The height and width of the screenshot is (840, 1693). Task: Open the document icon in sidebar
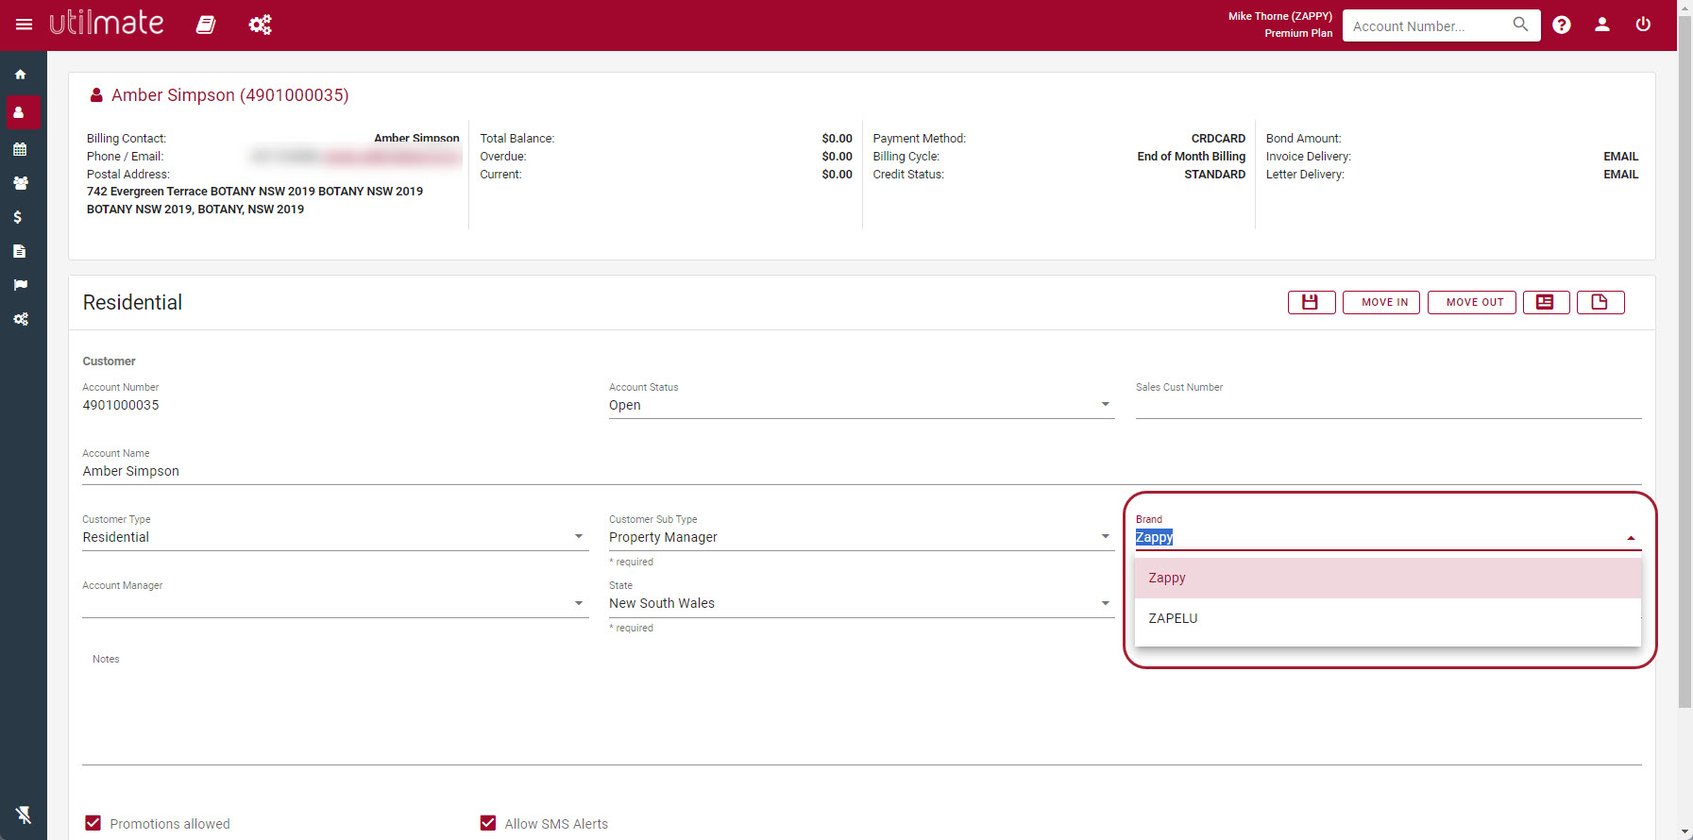pyautogui.click(x=19, y=251)
